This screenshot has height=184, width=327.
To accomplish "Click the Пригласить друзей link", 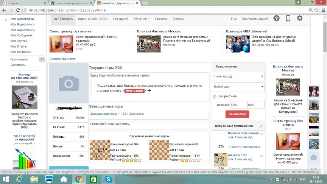I will 255,19.
